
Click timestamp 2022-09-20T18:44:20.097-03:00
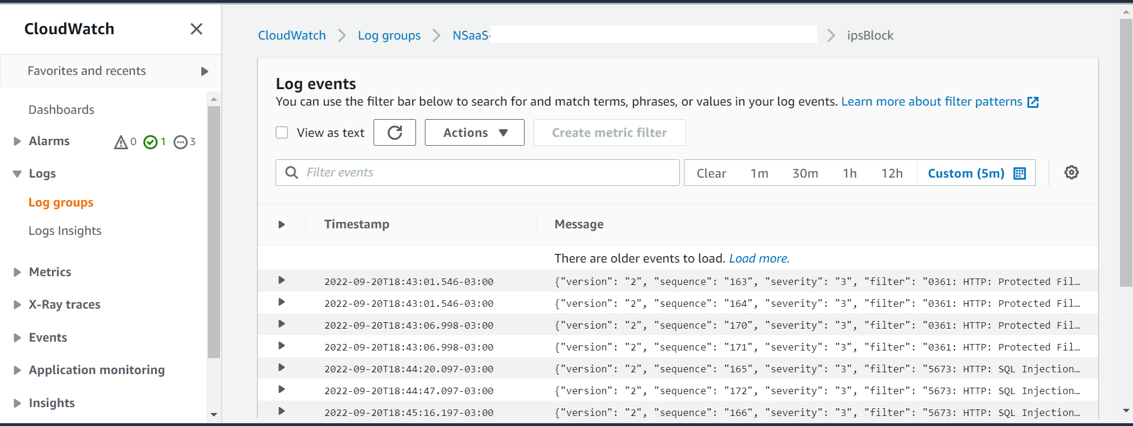409,369
